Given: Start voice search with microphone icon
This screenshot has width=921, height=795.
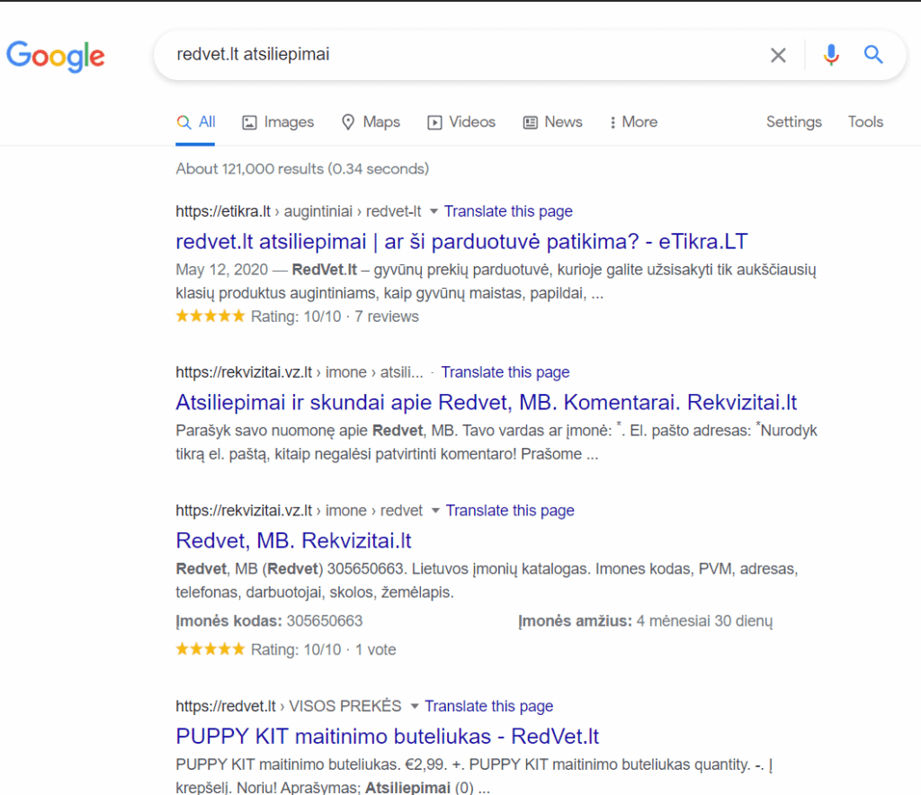Looking at the screenshot, I should pos(831,55).
